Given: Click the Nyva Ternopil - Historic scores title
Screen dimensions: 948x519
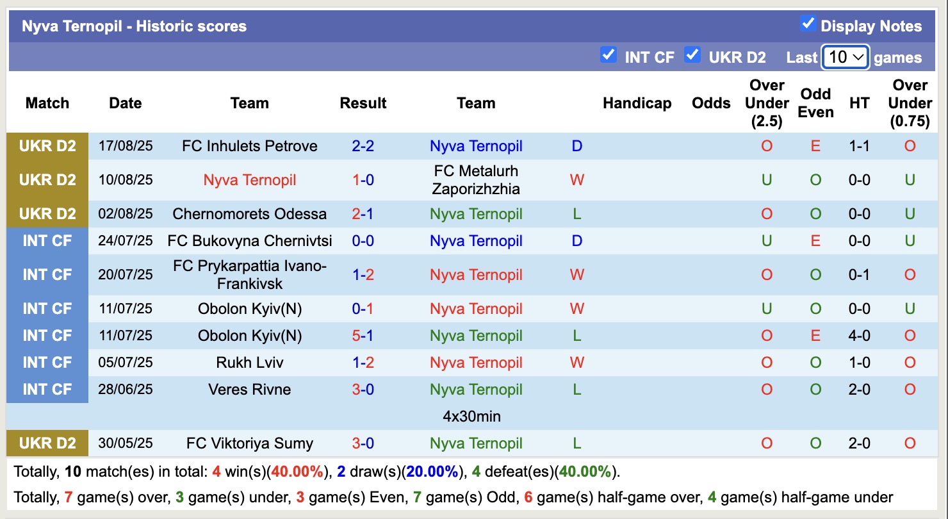Looking at the screenshot, I should click(135, 26).
